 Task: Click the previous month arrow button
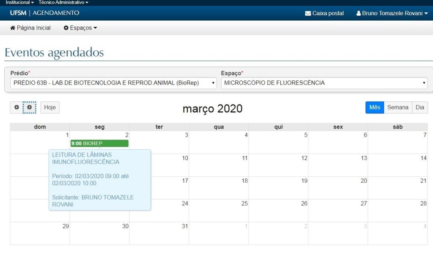click(16, 107)
